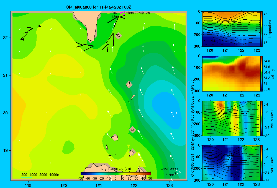The width and height of the screenshot is (277, 188).
Task: Click the southern tip of Taiwan landmass
Action: click(x=91, y=40)
